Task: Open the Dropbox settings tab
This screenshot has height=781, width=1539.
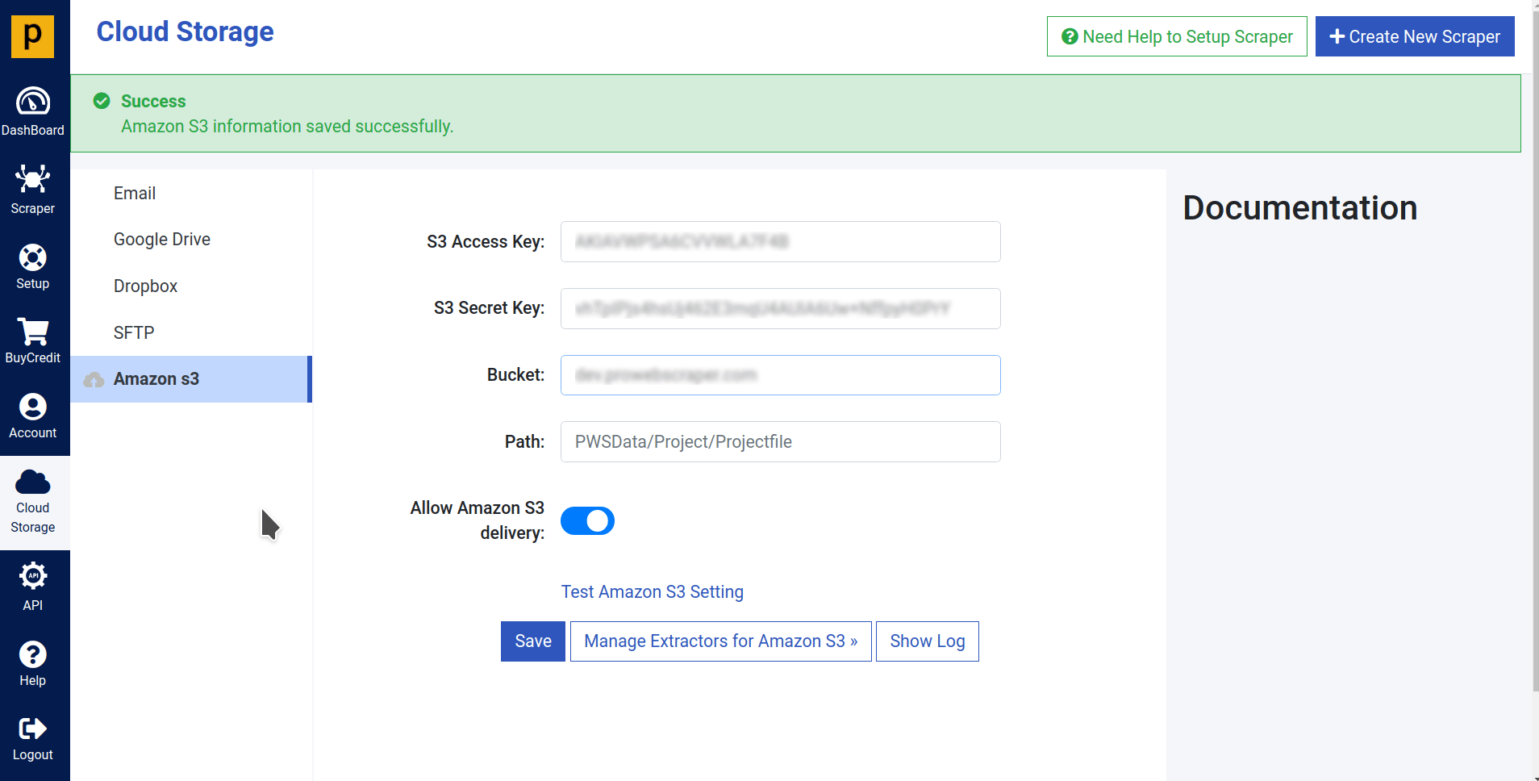Action: (x=145, y=286)
